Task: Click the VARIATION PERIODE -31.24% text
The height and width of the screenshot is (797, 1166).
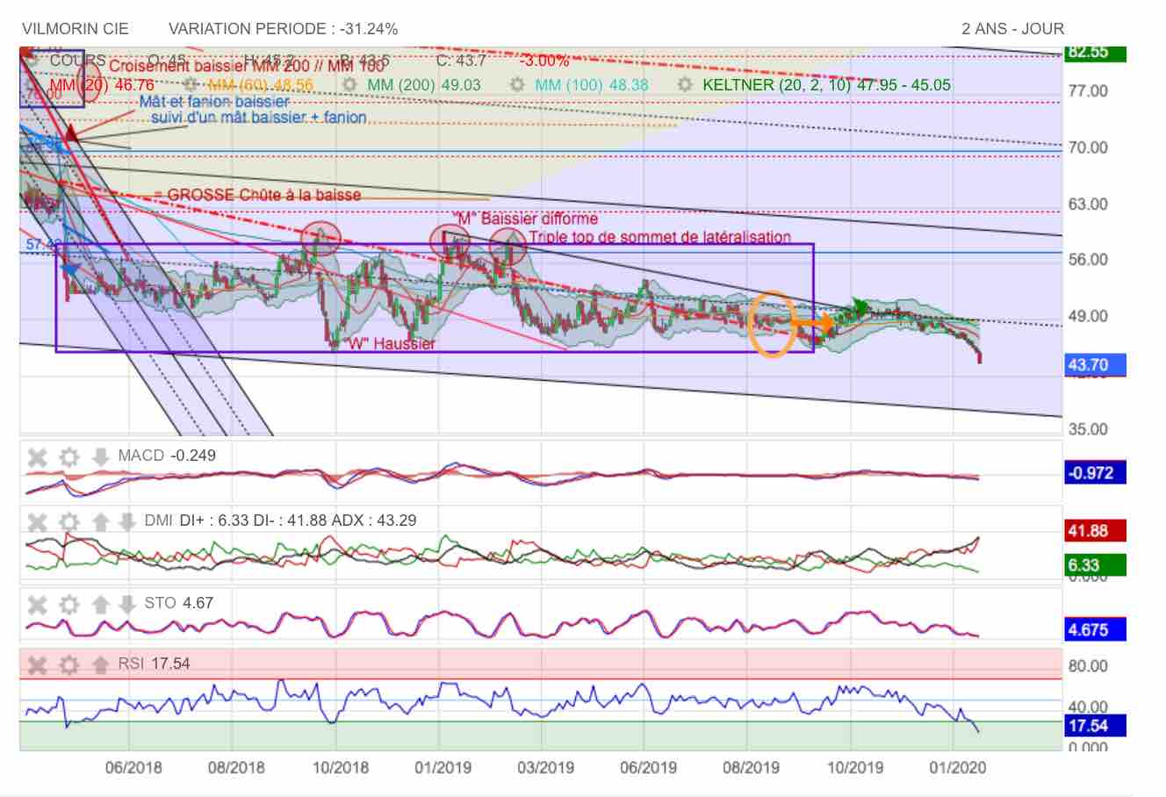Action: point(283,29)
